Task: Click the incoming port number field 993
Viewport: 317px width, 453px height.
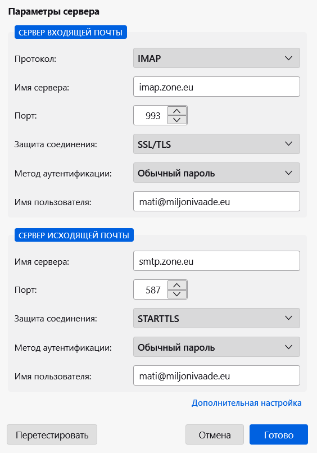Action: point(151,116)
